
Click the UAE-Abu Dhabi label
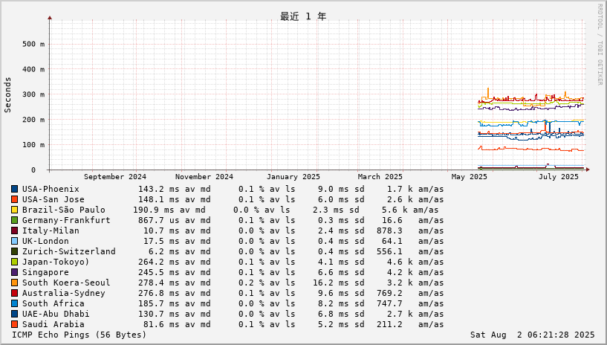click(x=56, y=314)
